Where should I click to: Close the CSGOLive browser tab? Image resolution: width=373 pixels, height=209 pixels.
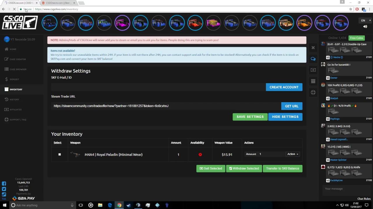click(36, 3)
